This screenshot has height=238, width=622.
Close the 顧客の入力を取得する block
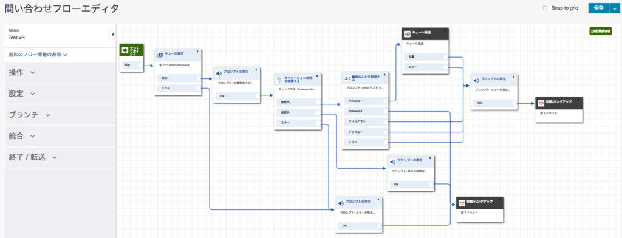point(384,74)
